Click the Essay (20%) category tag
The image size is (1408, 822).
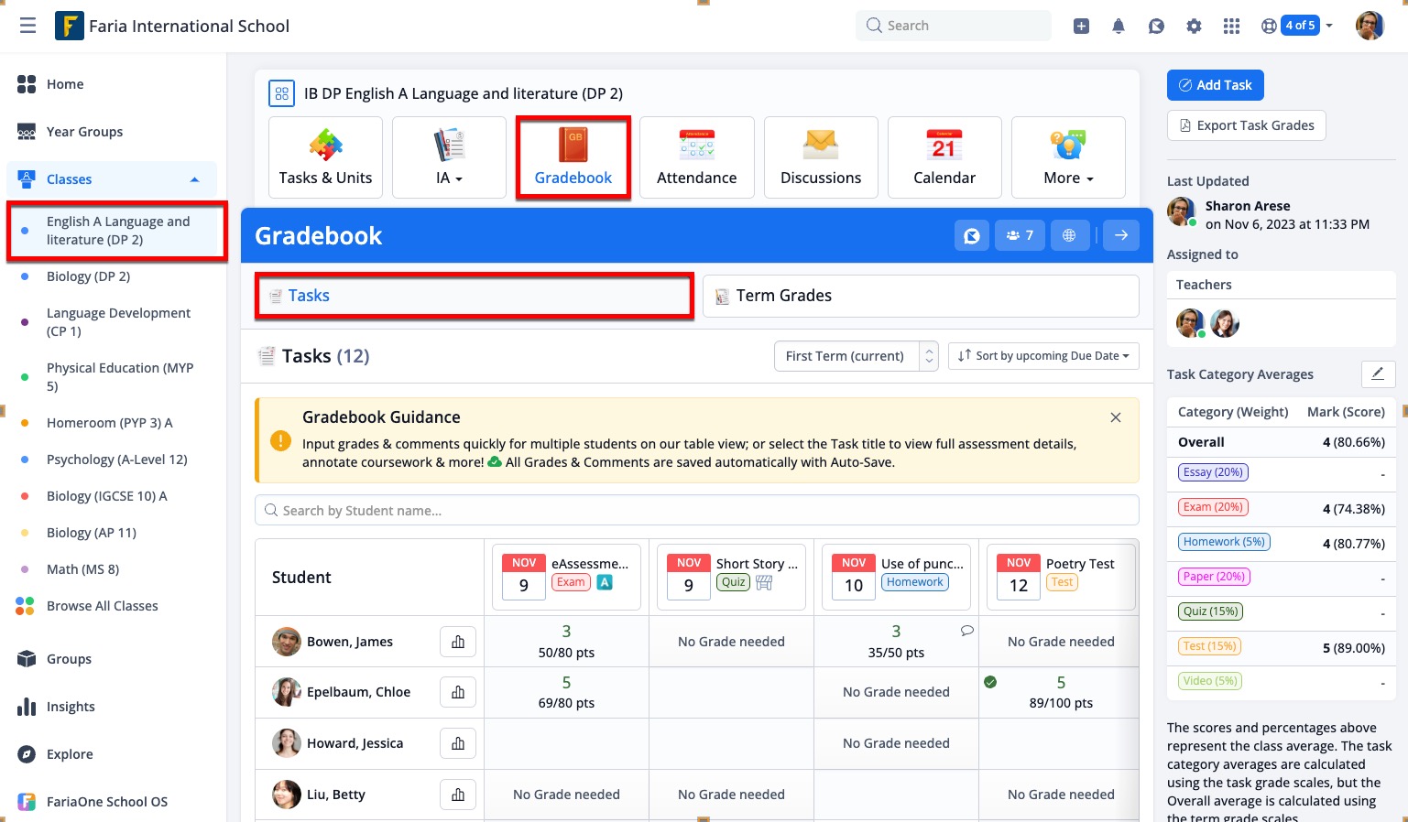coord(1213,472)
